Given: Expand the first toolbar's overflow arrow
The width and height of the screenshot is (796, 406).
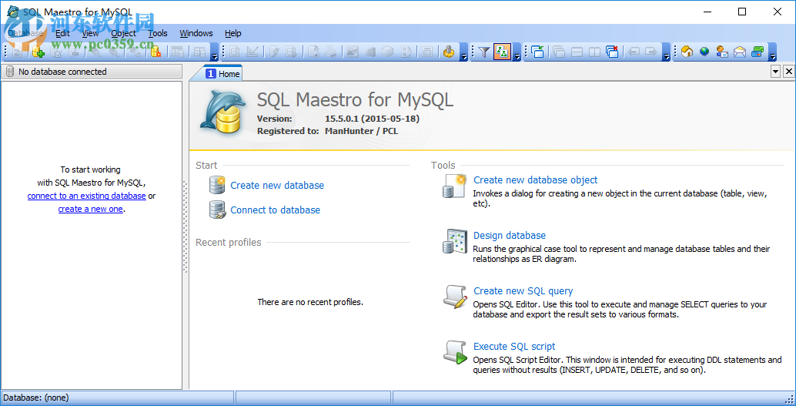Looking at the screenshot, I should tap(215, 52).
